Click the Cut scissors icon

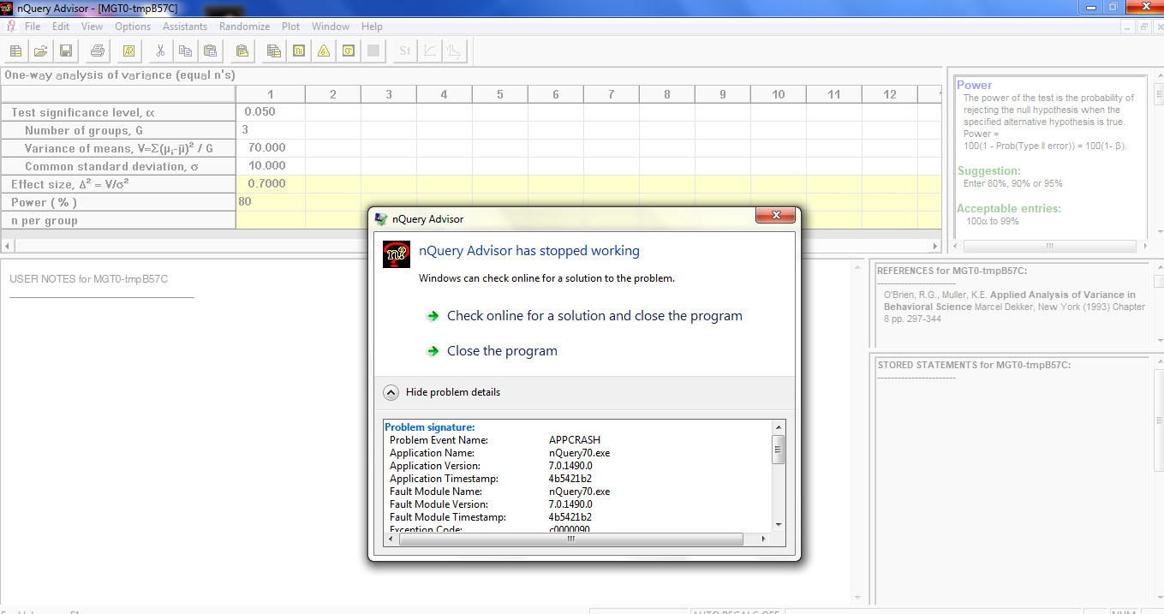[160, 51]
